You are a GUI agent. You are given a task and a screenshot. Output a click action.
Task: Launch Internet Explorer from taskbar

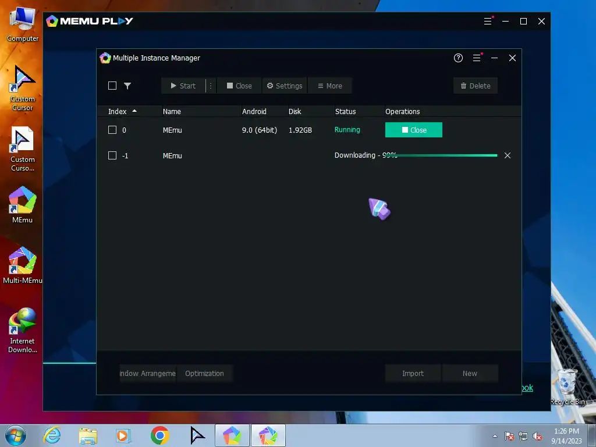52,435
